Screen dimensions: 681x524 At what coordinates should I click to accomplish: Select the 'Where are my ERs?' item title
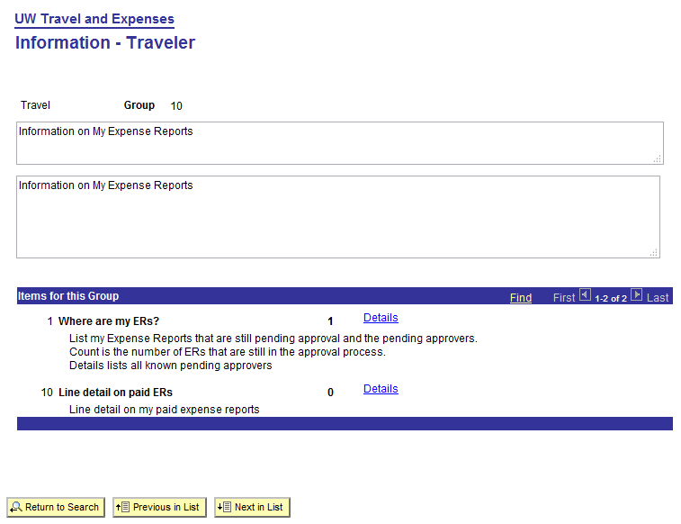click(x=109, y=321)
